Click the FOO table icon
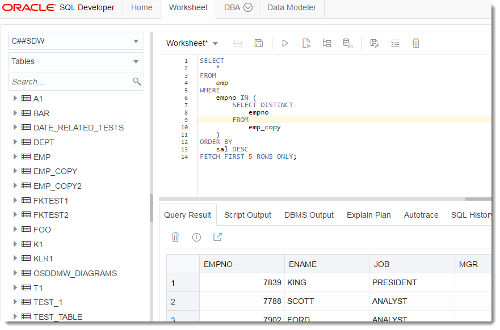Image resolution: width=500 pixels, height=330 pixels. (x=26, y=229)
